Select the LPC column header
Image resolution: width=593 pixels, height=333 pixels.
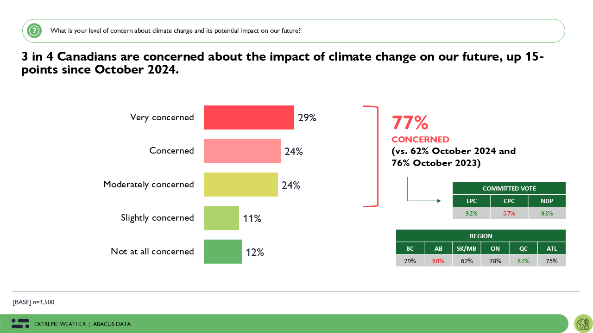[x=471, y=201]
